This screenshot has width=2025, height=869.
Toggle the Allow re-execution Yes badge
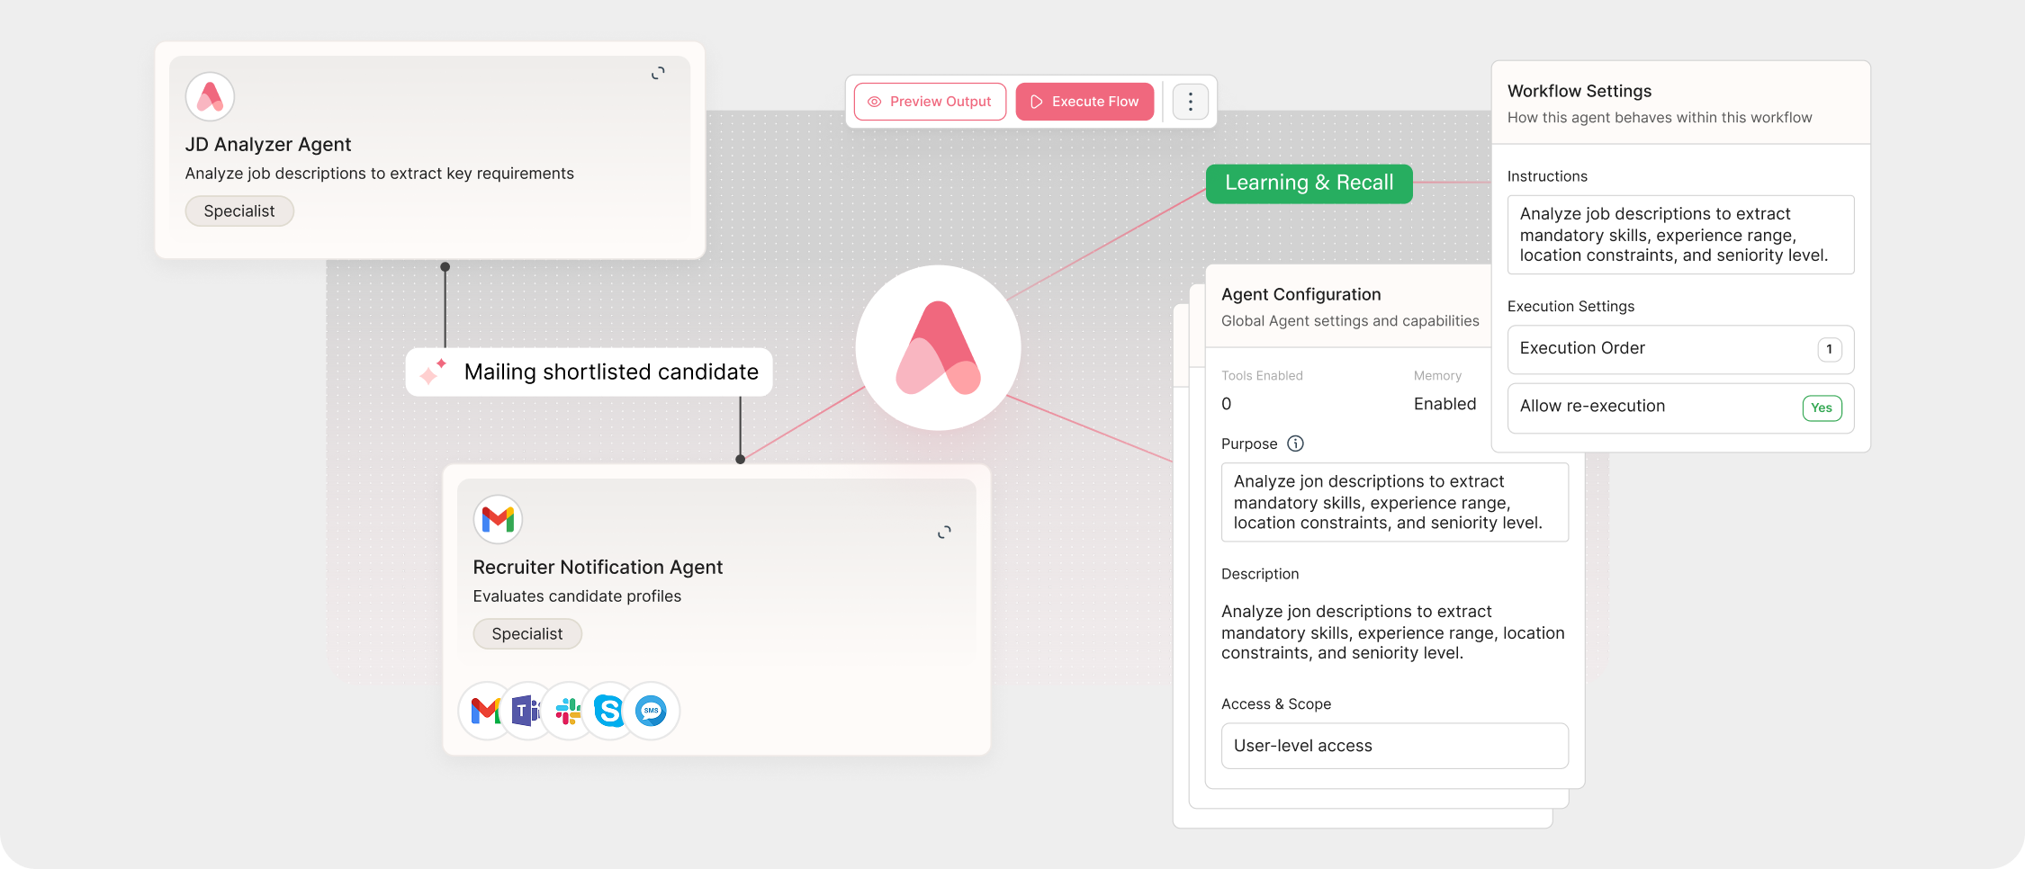click(x=1822, y=408)
